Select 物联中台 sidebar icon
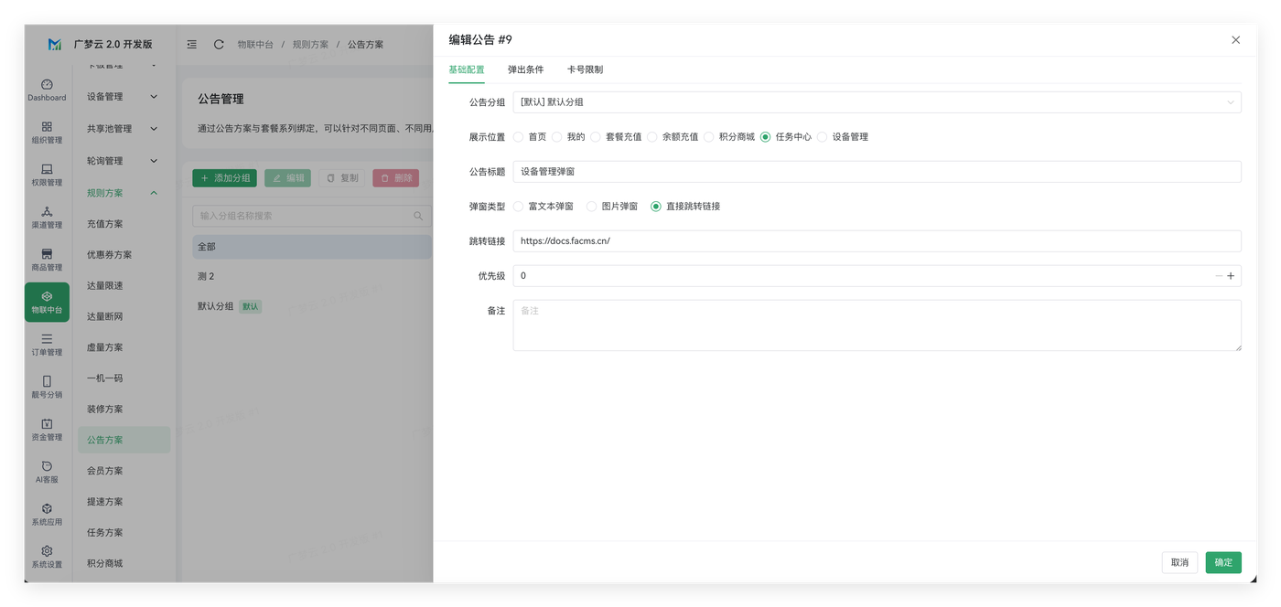Viewport: 1281px width, 607px height. (x=47, y=303)
